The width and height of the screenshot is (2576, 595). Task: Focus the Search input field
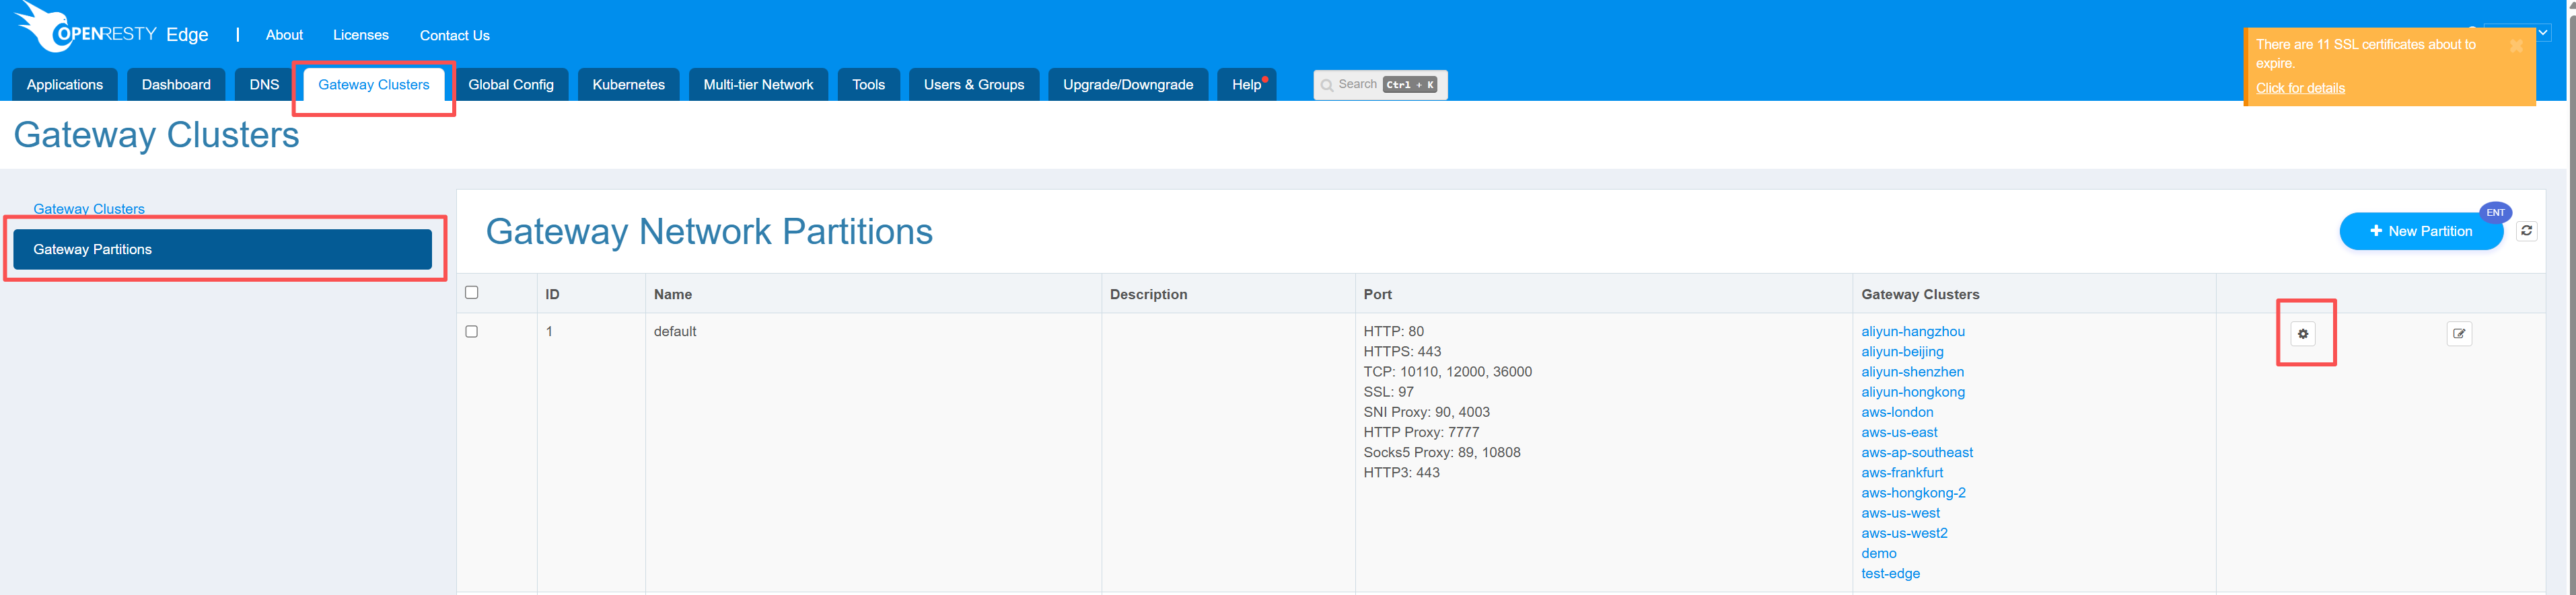[x=1379, y=85]
